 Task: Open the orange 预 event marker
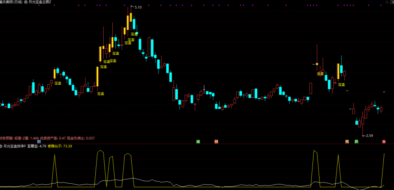tap(216, 142)
